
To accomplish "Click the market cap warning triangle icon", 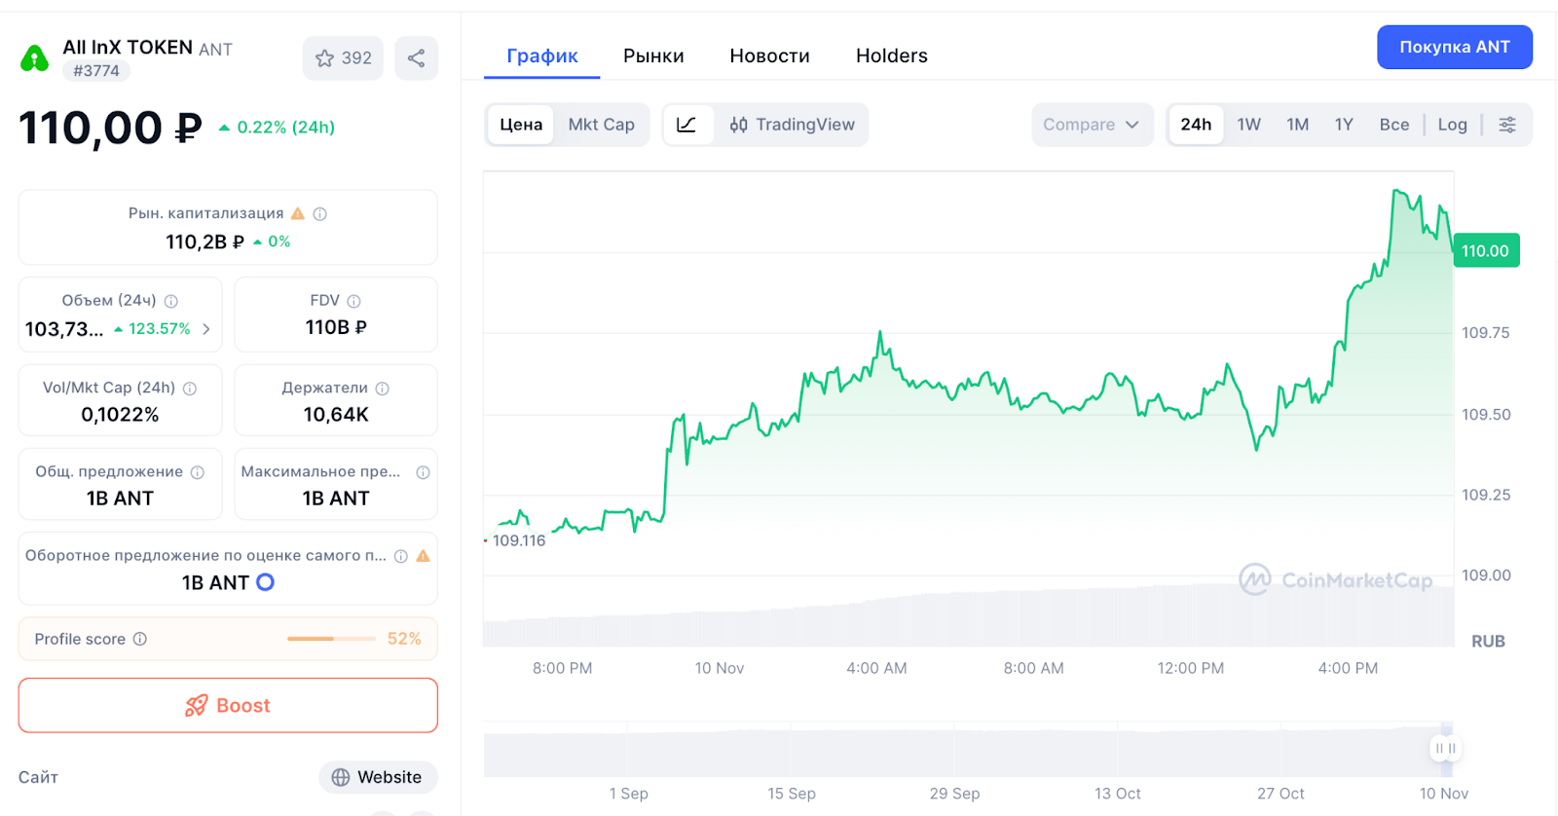I will 298,213.
